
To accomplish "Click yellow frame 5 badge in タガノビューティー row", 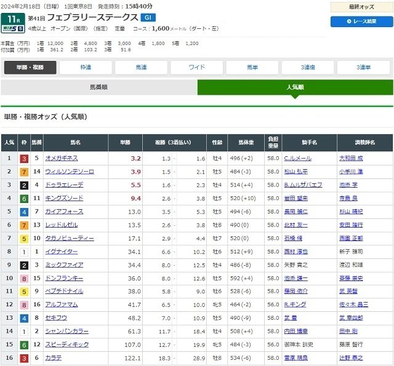I will [24, 239].
